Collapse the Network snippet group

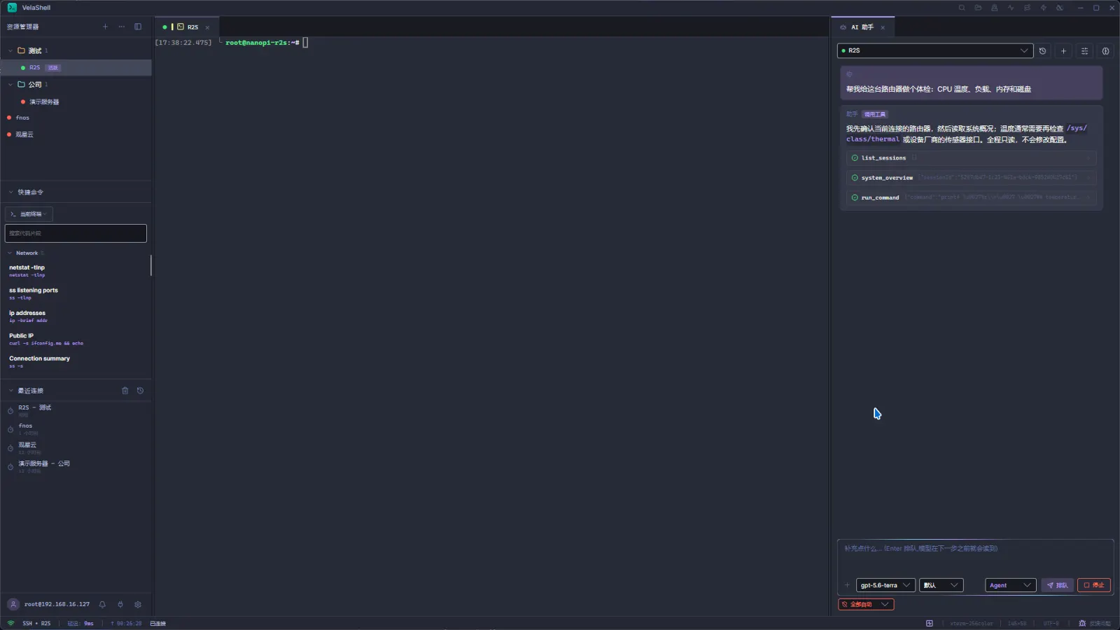(10, 253)
